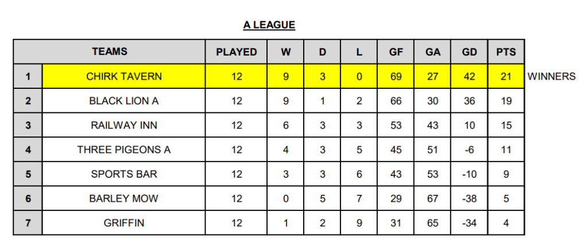Click the rank number 7 cell
588x247 pixels.
pos(28,223)
